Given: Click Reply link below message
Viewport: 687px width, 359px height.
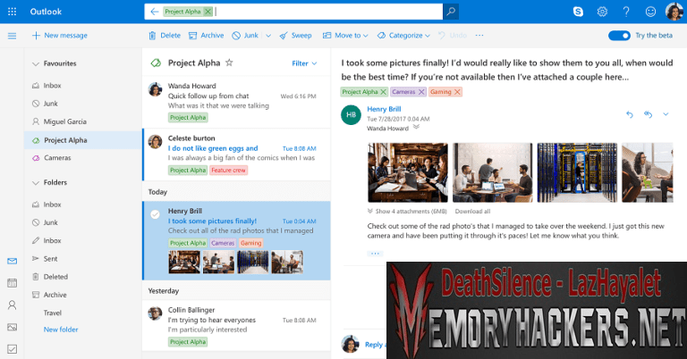Looking at the screenshot, I should click(374, 345).
